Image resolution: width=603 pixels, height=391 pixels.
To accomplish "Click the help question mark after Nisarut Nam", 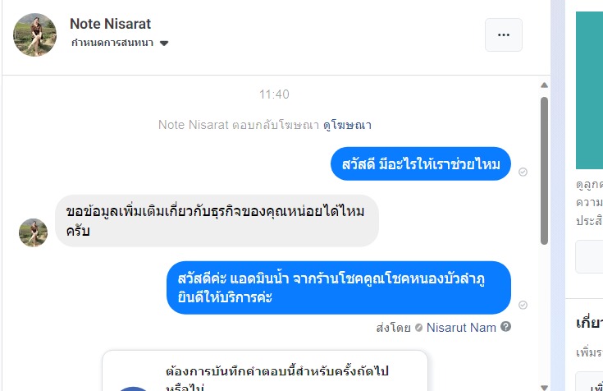I will (506, 327).
